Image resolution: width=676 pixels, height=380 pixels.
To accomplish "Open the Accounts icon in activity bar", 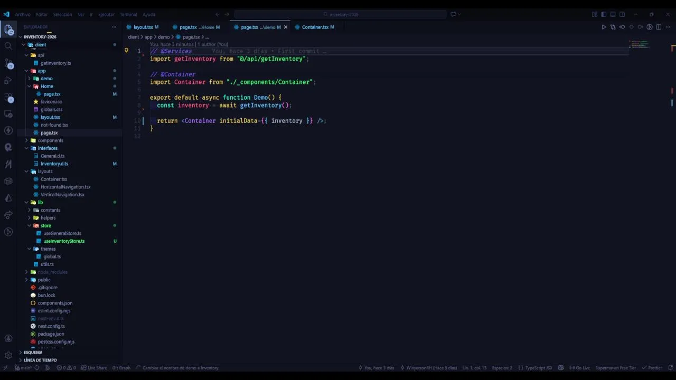I will click(x=8, y=338).
